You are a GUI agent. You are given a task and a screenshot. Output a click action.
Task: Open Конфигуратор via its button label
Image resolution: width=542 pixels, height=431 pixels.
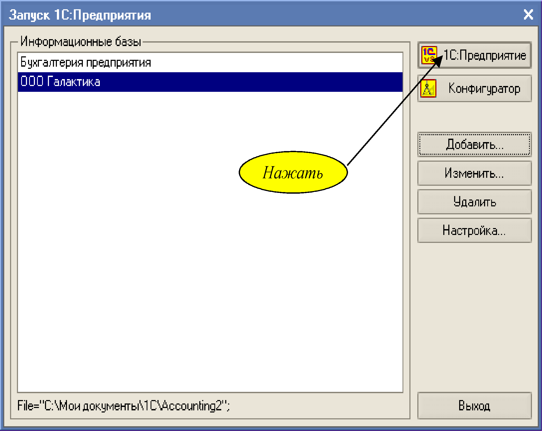tap(484, 89)
